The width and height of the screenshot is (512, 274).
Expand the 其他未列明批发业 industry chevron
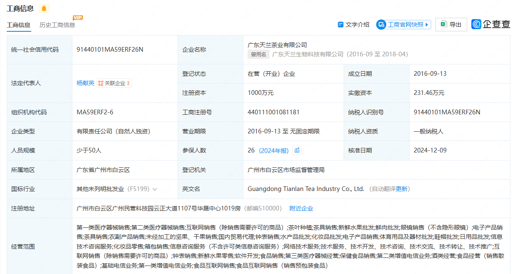(155, 189)
